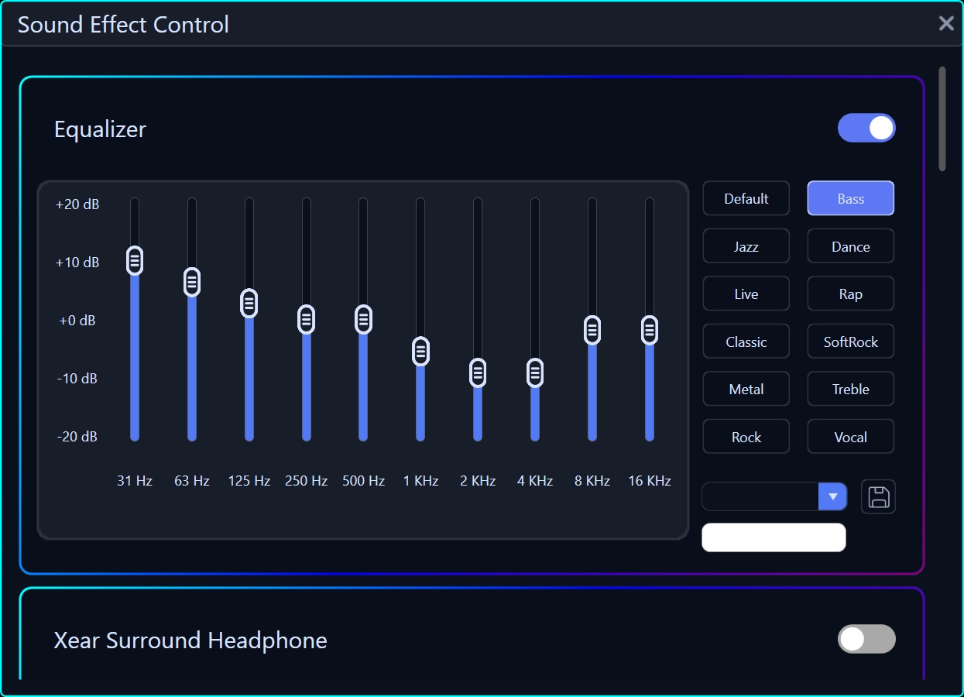This screenshot has width=964, height=697.
Task: Select the Metal equalizer preset
Action: pyautogui.click(x=746, y=389)
